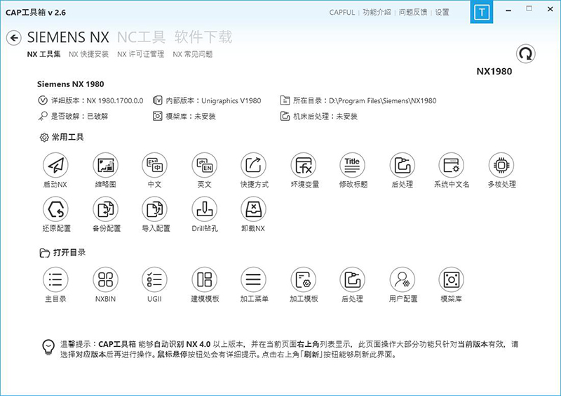The width and height of the screenshot is (561, 396).
Task: Select the NX 快捷安装 tab
Action: tap(88, 54)
